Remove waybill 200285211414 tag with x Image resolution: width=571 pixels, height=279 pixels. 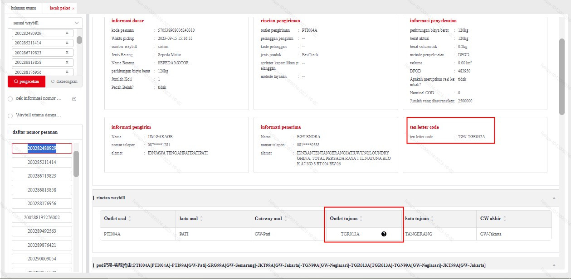coord(67,43)
